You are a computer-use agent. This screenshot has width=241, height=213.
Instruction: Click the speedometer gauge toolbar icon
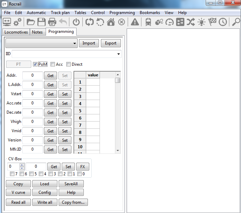click(170, 22)
